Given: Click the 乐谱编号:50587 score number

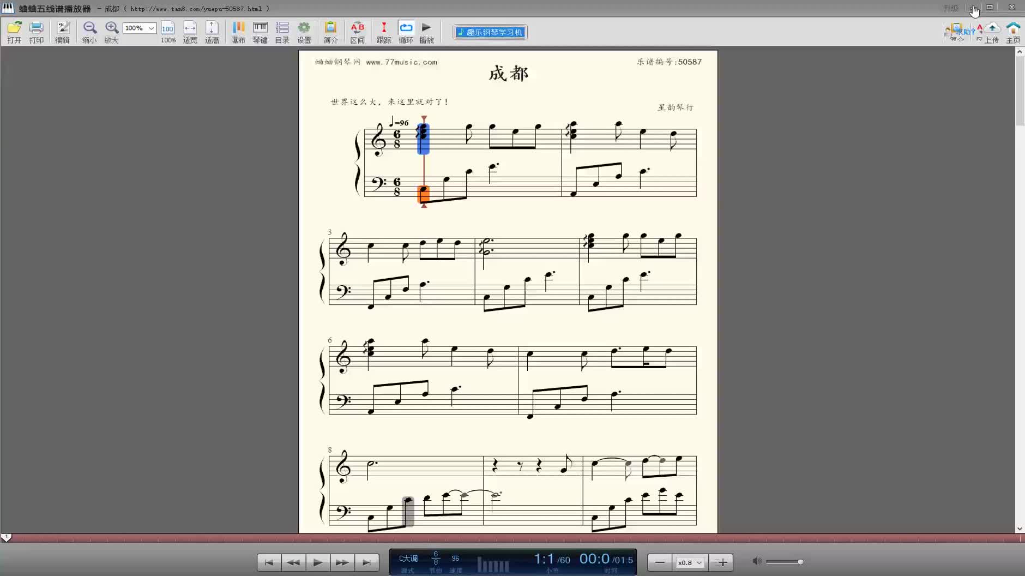Looking at the screenshot, I should click(669, 62).
